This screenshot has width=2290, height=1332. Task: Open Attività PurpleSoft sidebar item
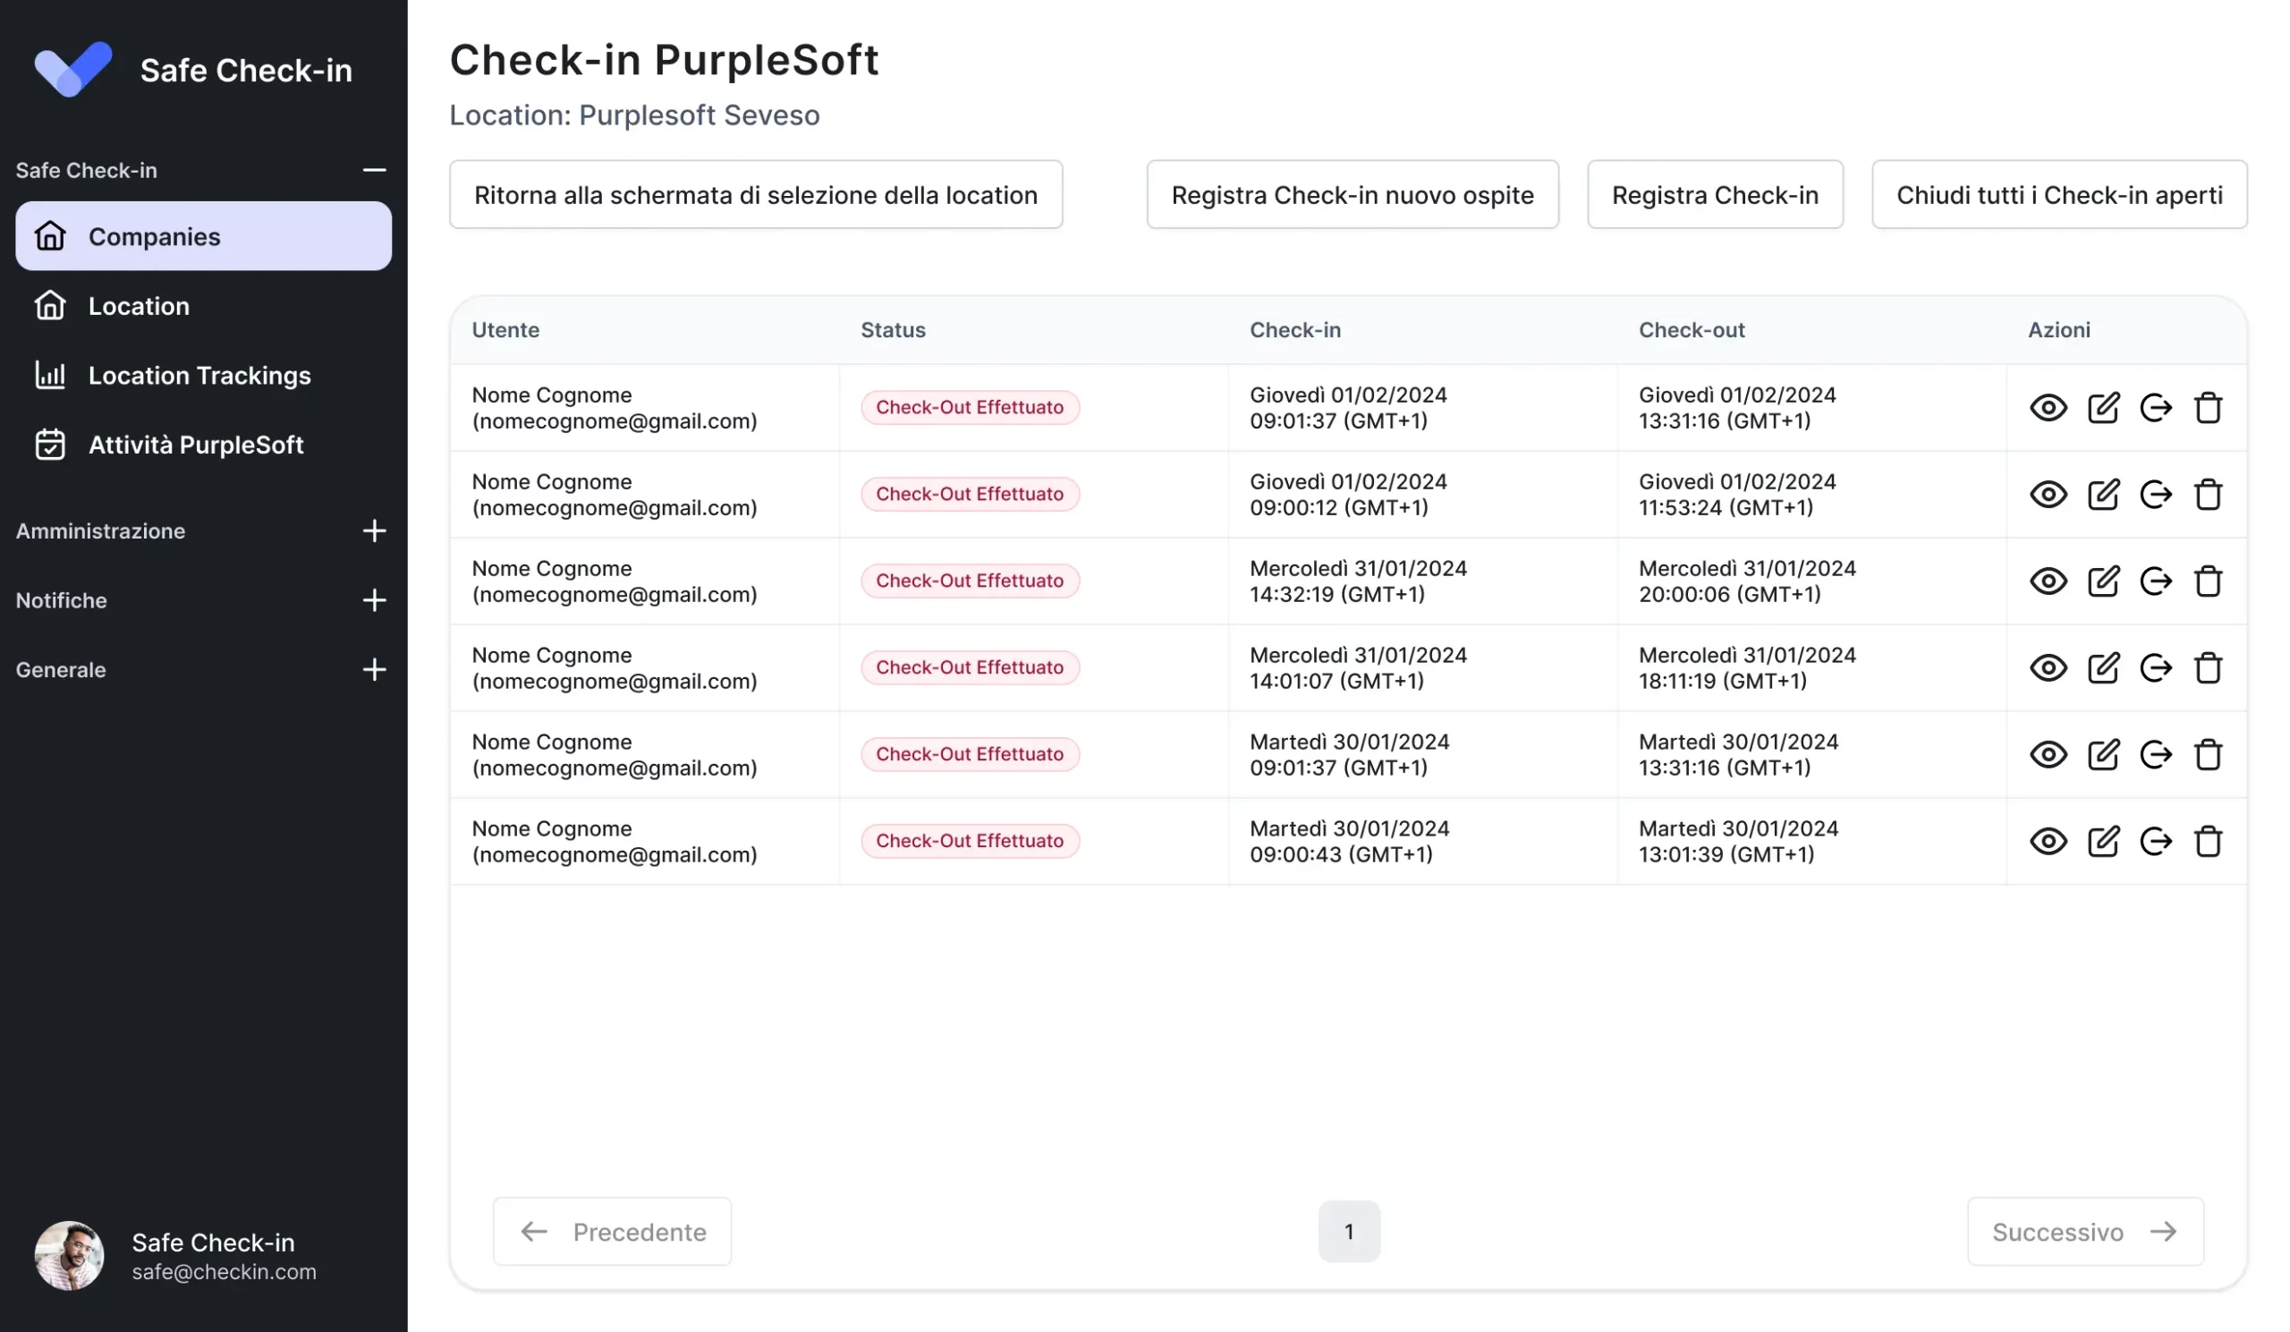pyautogui.click(x=204, y=445)
